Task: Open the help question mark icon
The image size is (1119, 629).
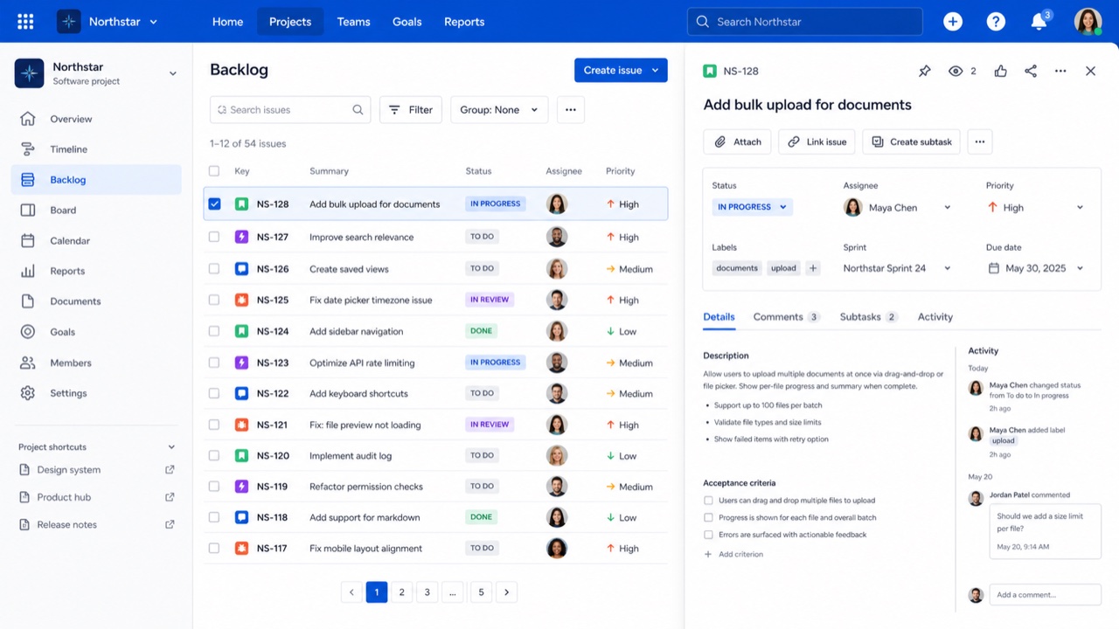Action: (x=996, y=22)
